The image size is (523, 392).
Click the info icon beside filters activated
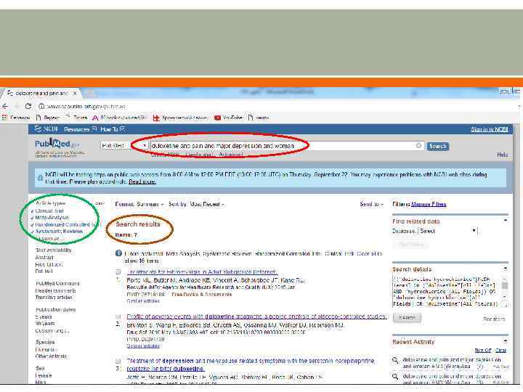tap(118, 253)
